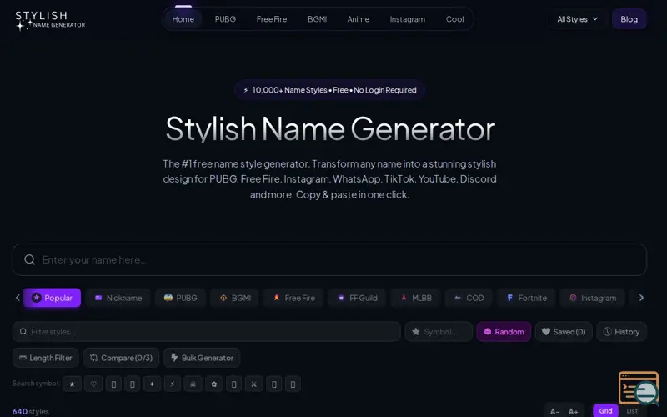Open PUBG in top navigation
This screenshot has height=417, width=667.
[x=225, y=19]
